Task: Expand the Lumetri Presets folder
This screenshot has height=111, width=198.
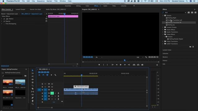Action: click(163, 27)
